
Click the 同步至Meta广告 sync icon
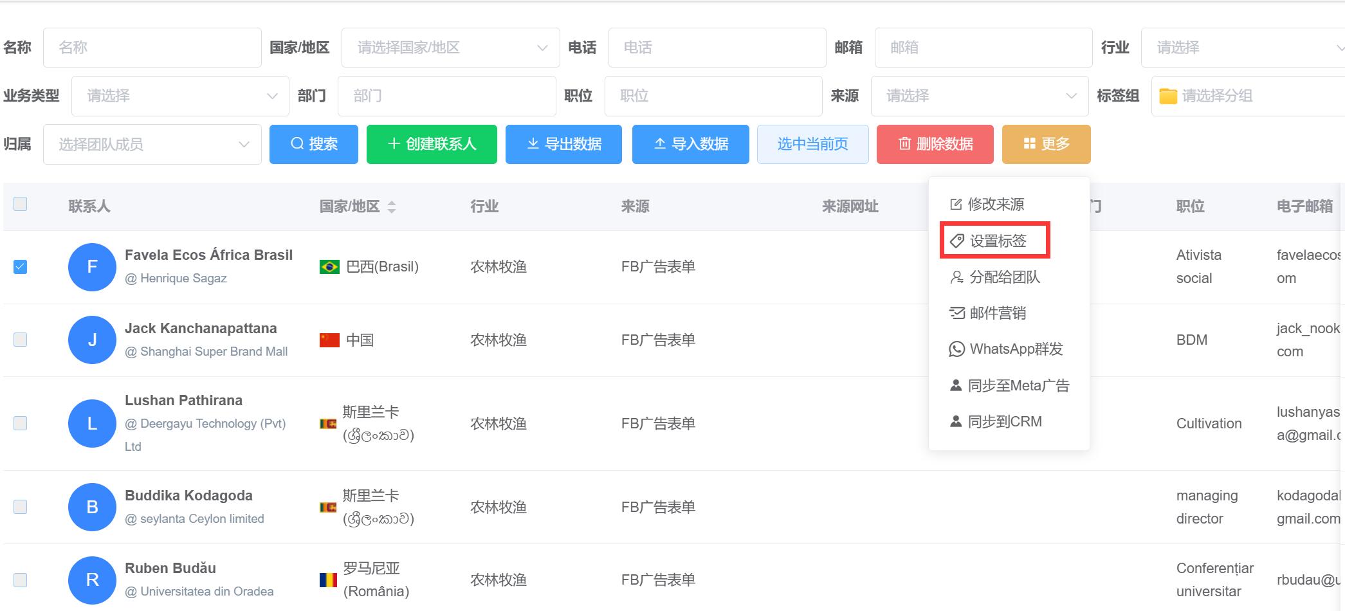tap(955, 385)
